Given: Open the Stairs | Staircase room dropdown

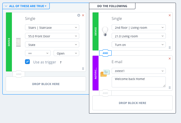Looking at the screenshot, I should click(52, 28).
